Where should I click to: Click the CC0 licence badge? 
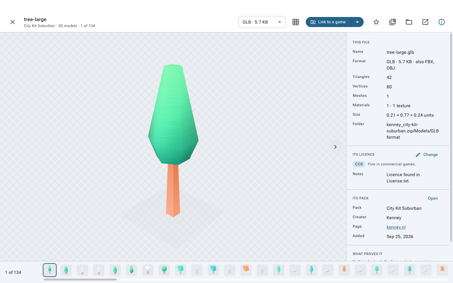pos(359,164)
